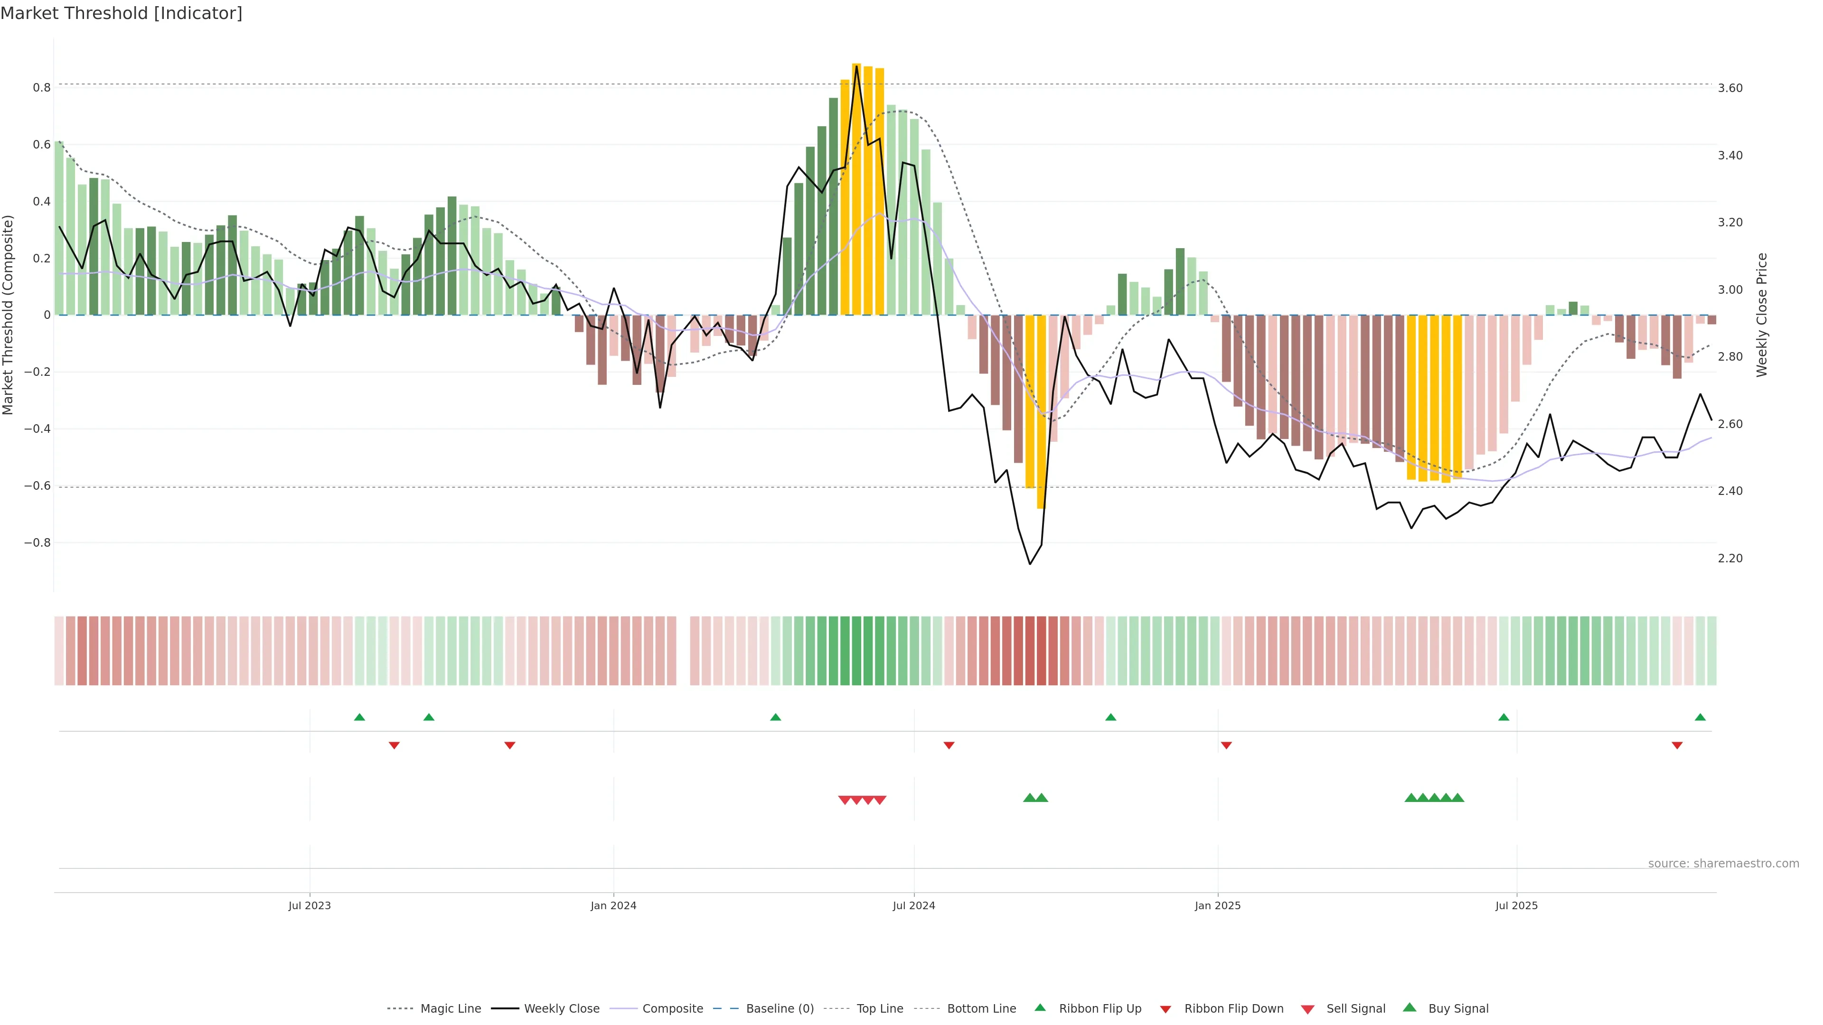Click the rightmost green ribbon flip up marker
Viewport: 1823px width, 1025px height.
(x=1701, y=717)
